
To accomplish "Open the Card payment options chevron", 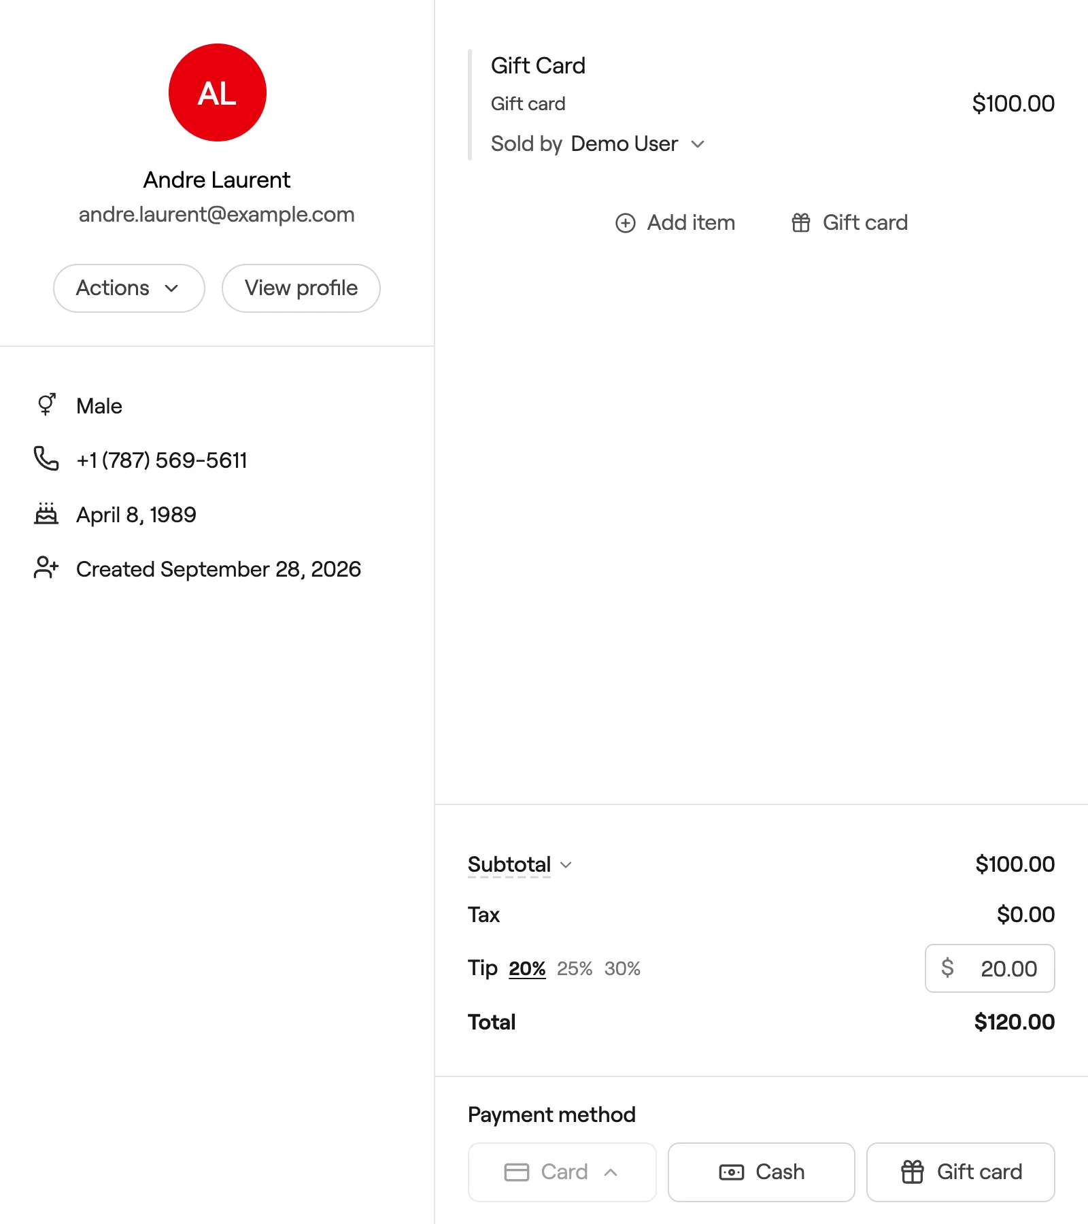I will (611, 1172).
